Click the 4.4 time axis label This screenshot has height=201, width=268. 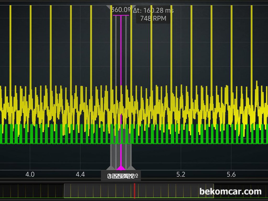(x=80, y=174)
